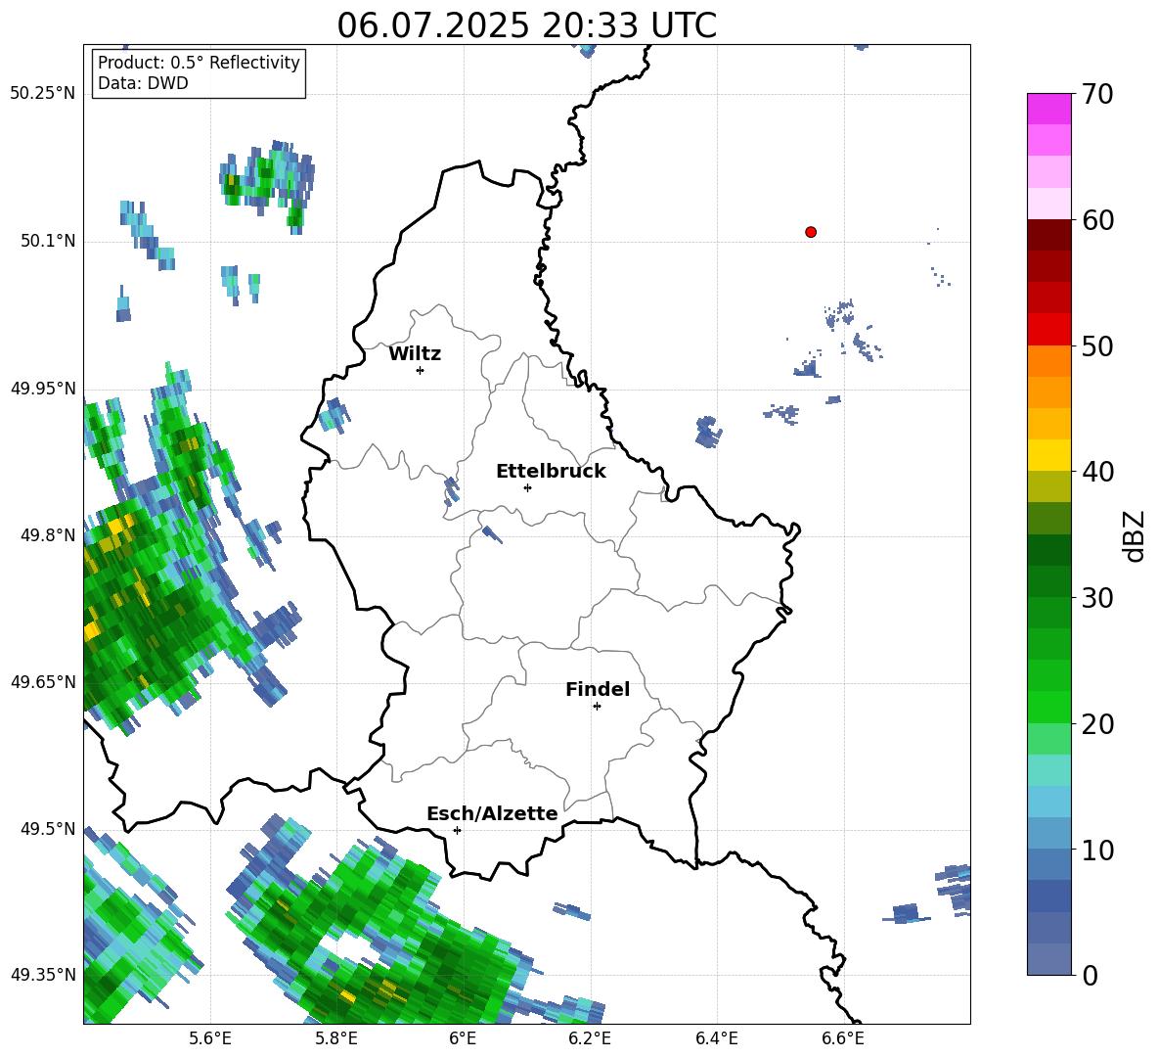Click the magenta swatch atop the colorbar

(x=1048, y=109)
